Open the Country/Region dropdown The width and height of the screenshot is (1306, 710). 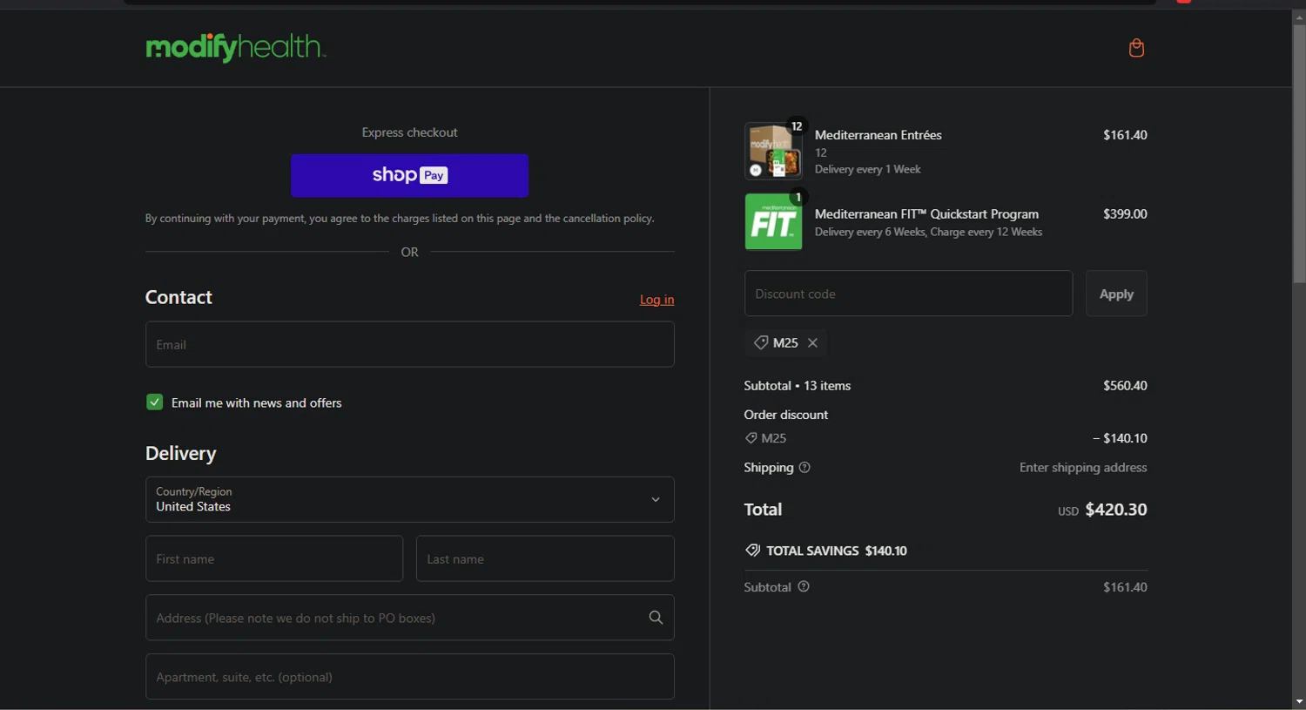coord(409,499)
